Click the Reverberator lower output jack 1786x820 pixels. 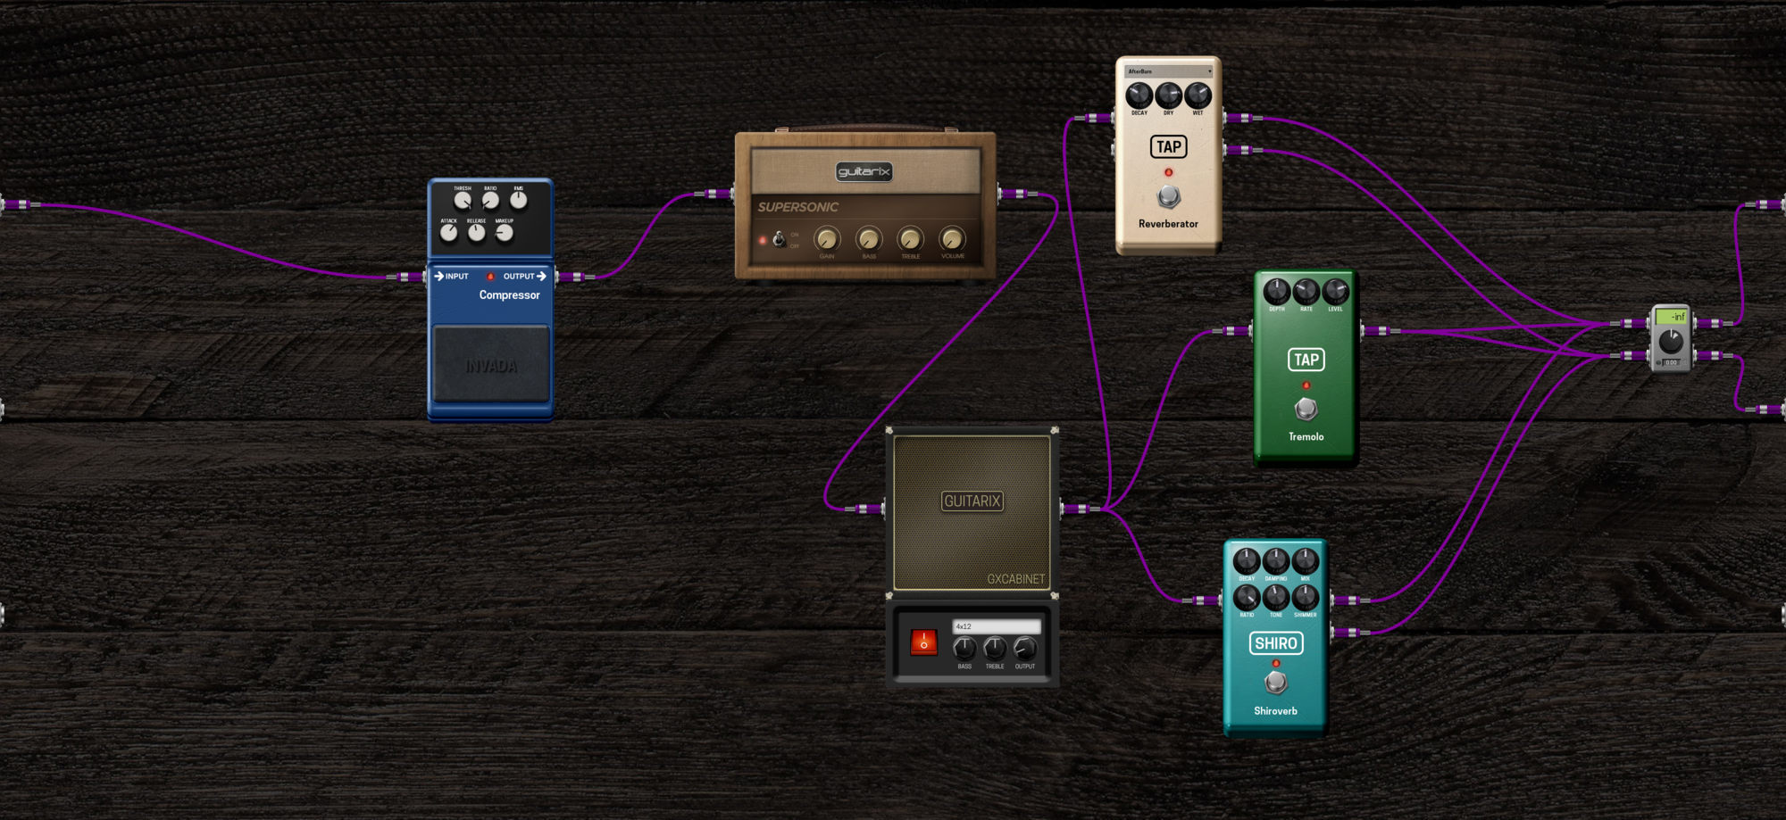click(x=1244, y=150)
